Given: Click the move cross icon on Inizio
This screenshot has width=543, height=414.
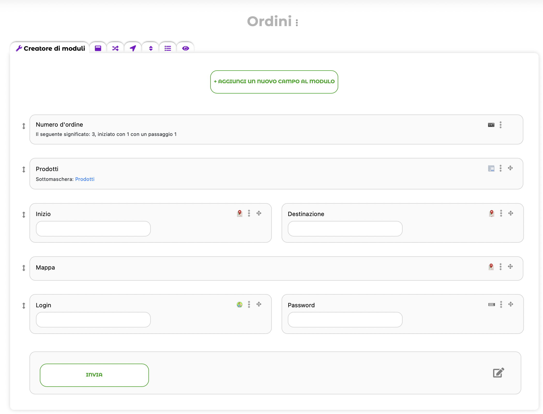Looking at the screenshot, I should click(259, 213).
